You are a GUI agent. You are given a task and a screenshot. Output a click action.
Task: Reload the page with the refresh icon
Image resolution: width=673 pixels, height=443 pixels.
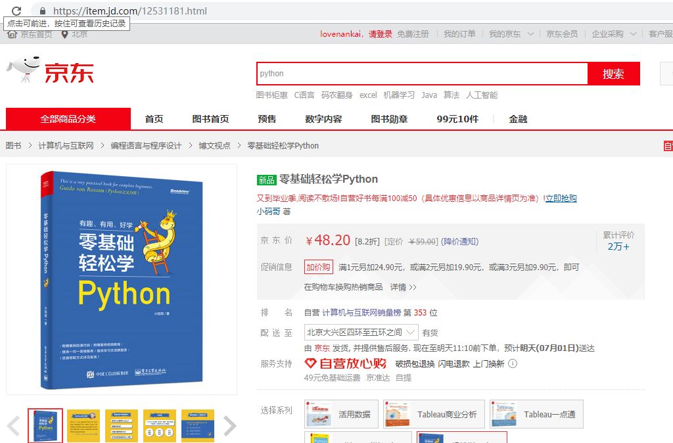16,11
